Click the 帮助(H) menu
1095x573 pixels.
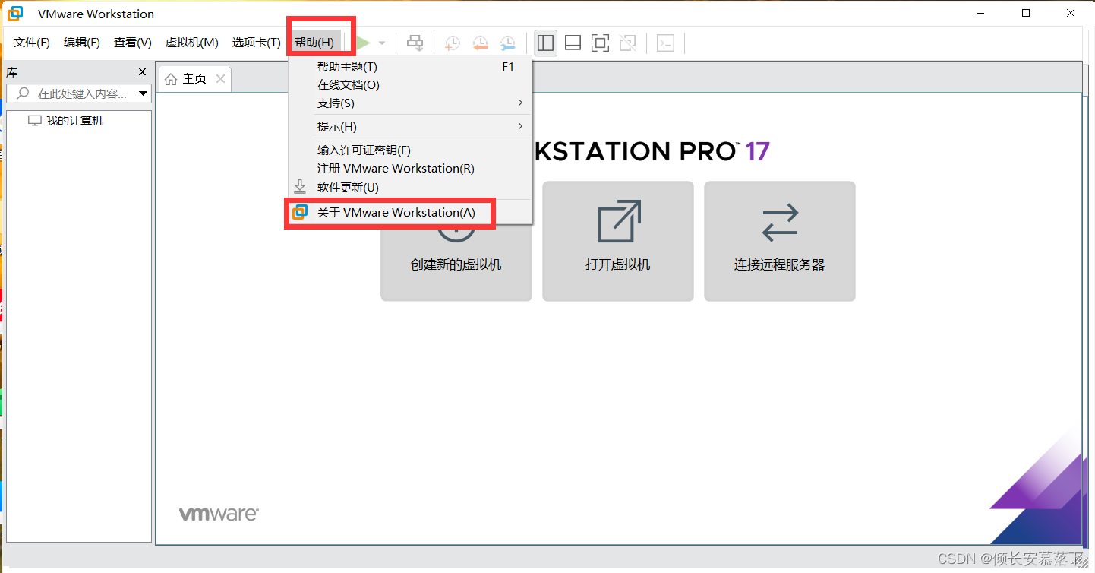point(314,43)
